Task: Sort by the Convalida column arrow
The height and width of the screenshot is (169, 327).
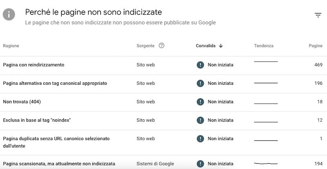Action: coord(221,46)
